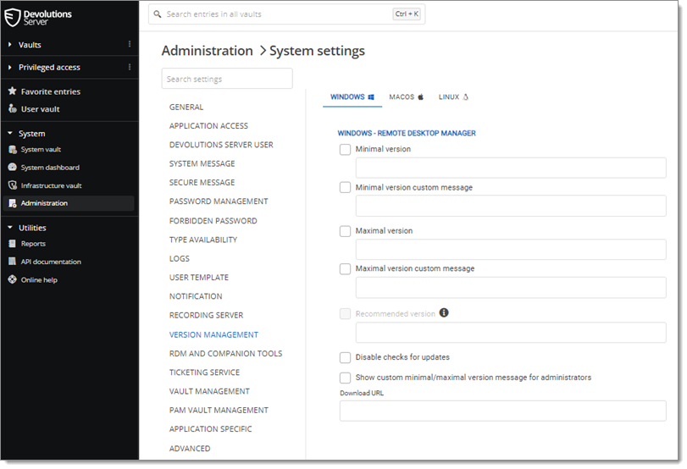The height and width of the screenshot is (469, 687).
Task: Switch to the WINDOWS tab
Action: [x=352, y=97]
